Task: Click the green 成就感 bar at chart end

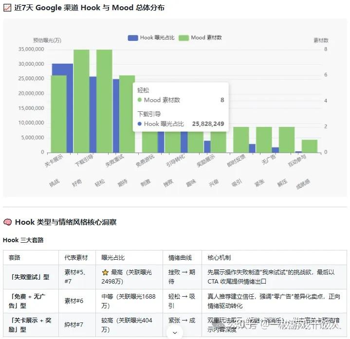Action: [x=310, y=146]
